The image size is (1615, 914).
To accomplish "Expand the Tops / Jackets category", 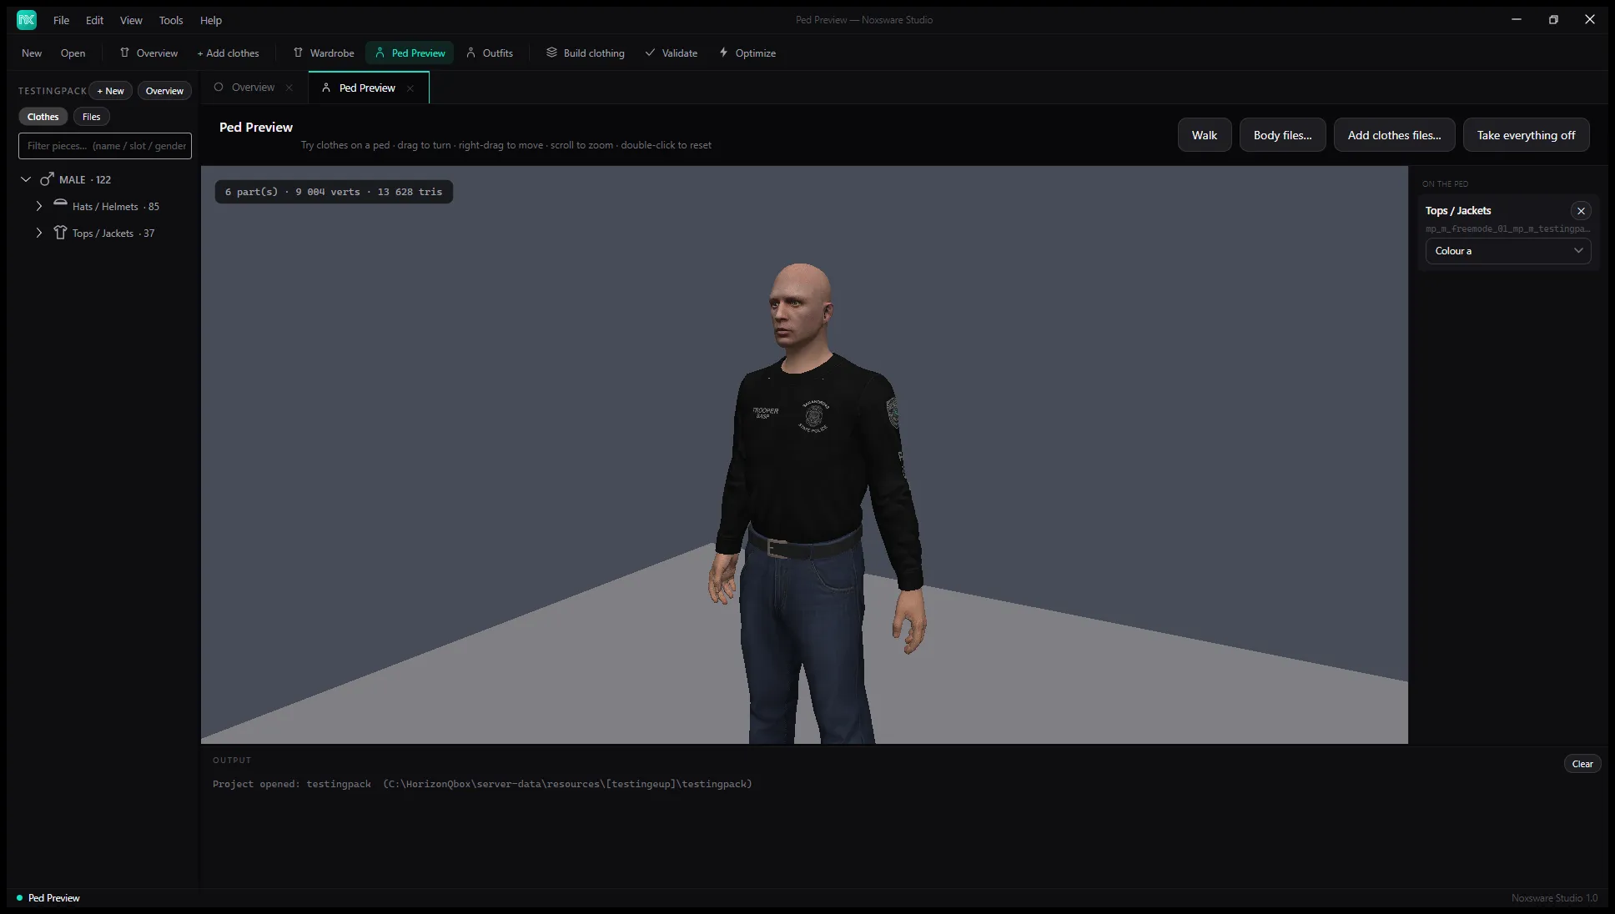I will coord(38,233).
